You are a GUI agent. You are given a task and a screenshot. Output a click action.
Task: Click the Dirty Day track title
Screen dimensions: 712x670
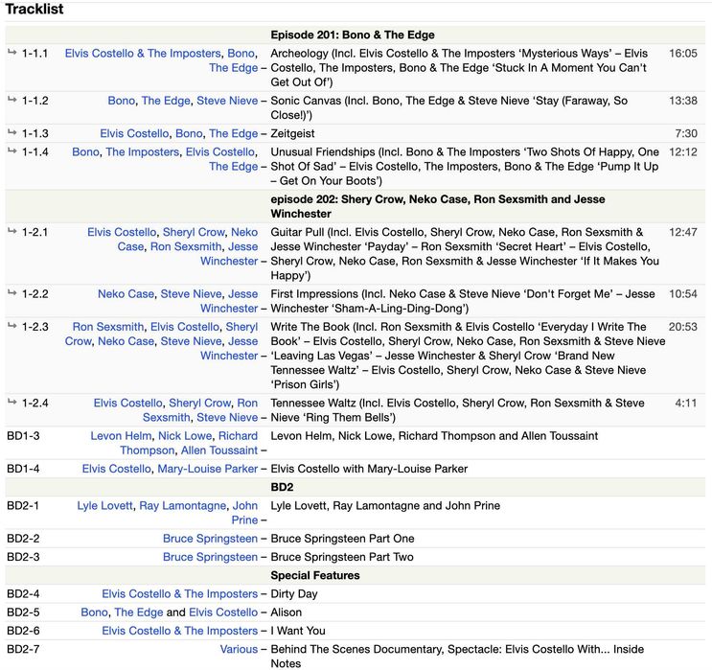tap(294, 593)
